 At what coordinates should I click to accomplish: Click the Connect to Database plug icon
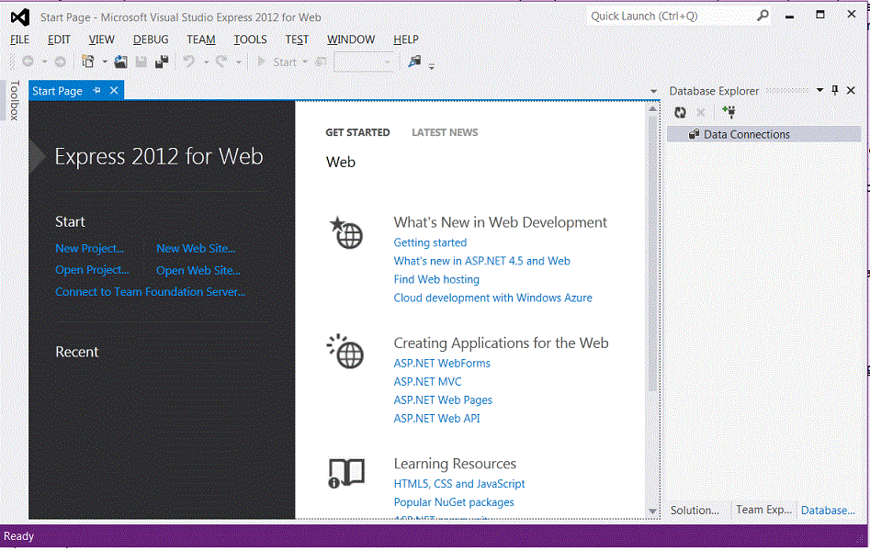pos(729,112)
